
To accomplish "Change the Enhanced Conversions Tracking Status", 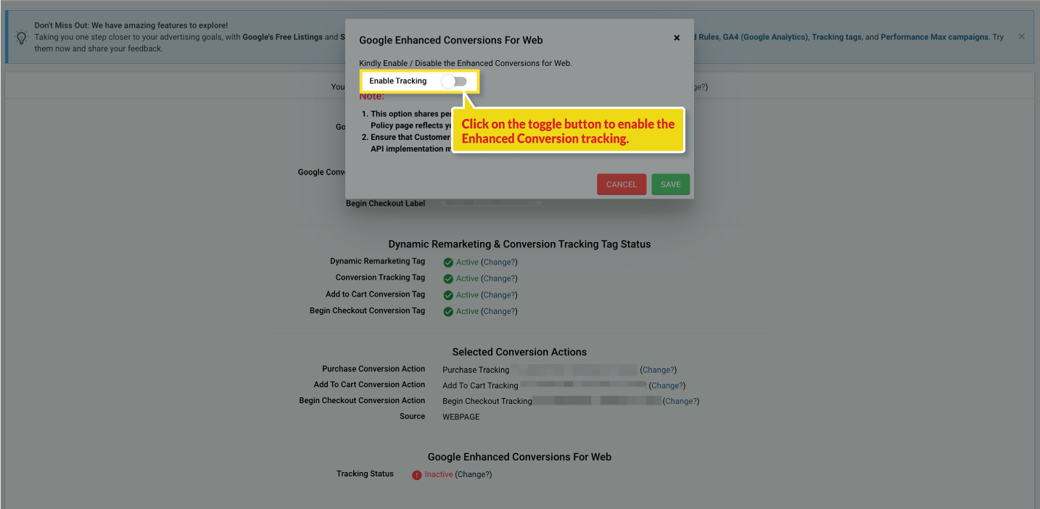I will pos(474,474).
